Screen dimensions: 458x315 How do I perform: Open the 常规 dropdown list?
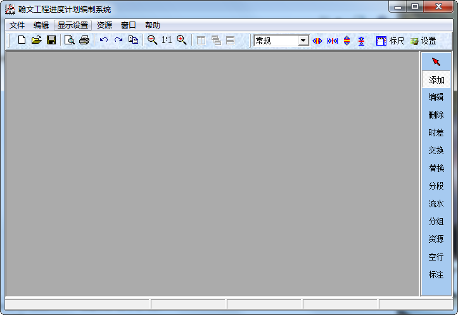pos(303,41)
